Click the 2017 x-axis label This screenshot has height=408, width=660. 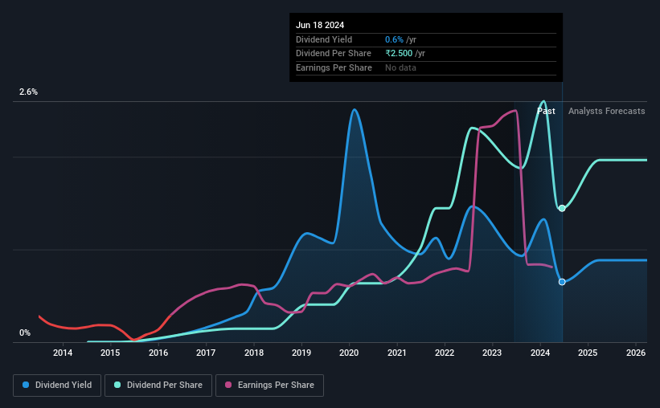206,353
